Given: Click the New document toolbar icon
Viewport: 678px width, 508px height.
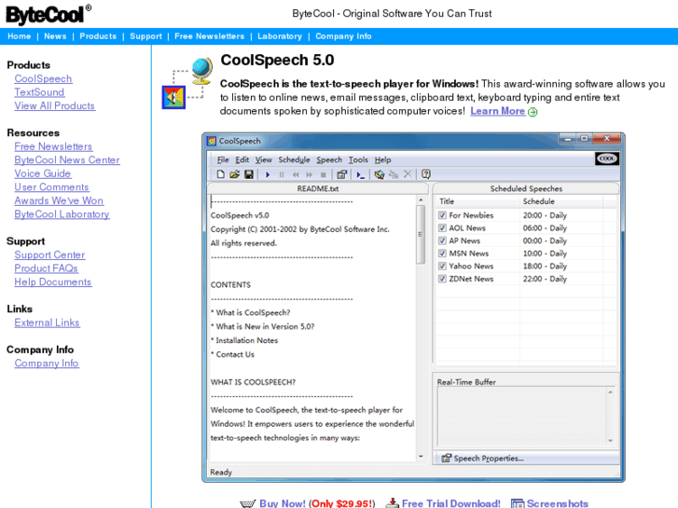Looking at the screenshot, I should (221, 174).
